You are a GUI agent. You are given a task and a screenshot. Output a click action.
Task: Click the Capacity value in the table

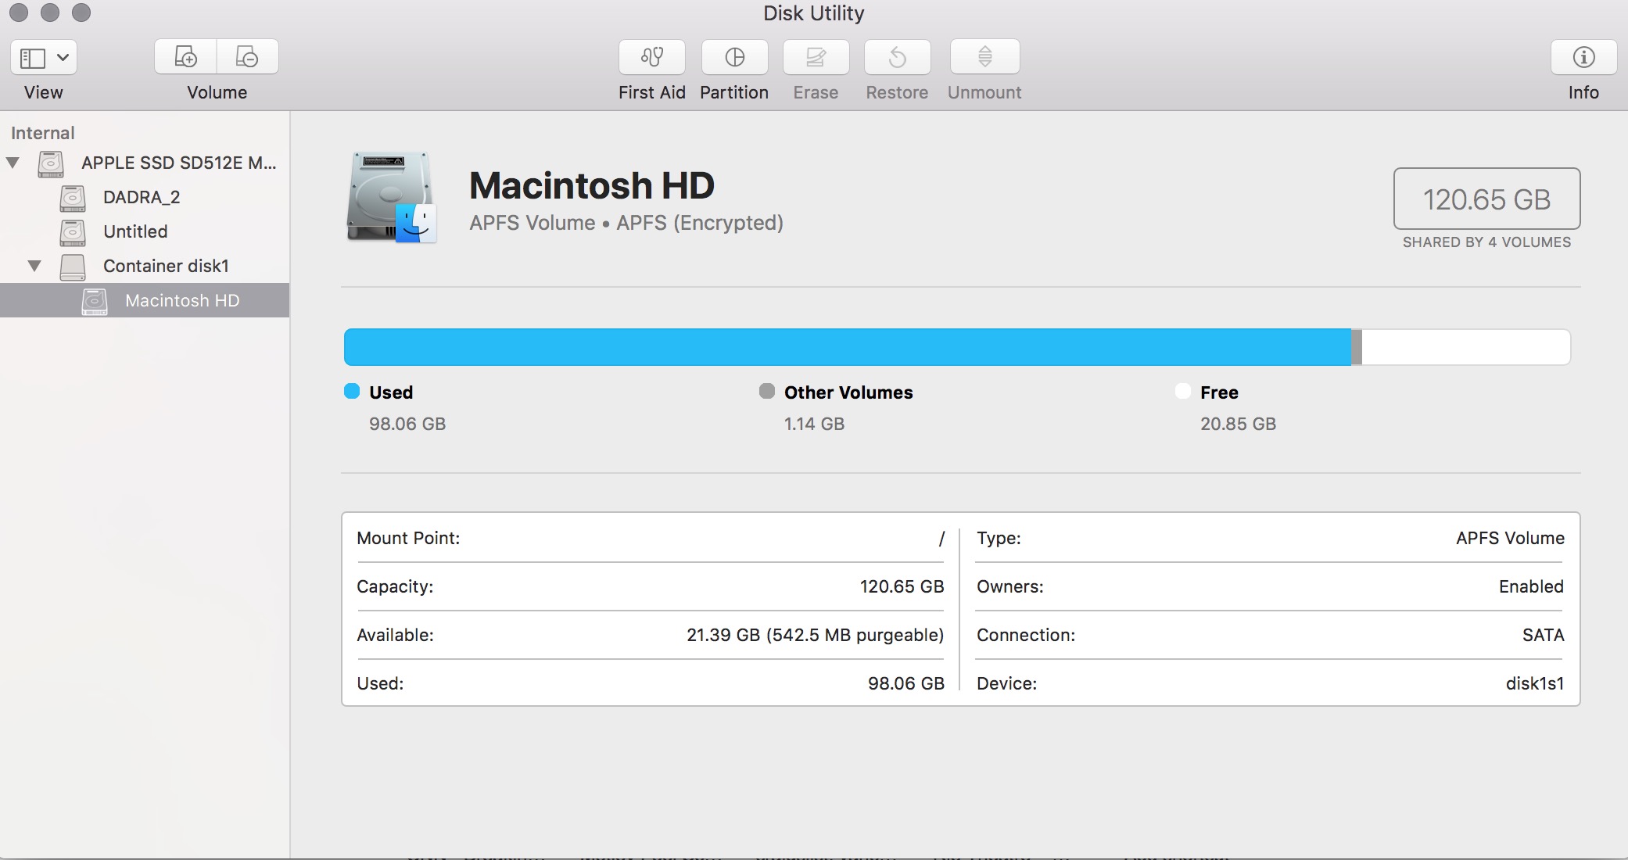pos(902,586)
